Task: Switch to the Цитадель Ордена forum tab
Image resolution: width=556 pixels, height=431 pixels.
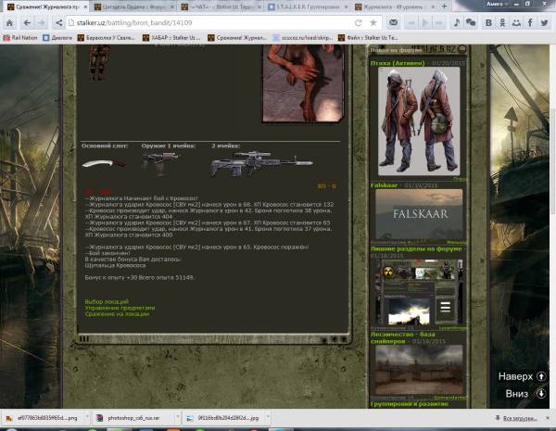Action: coord(133,6)
